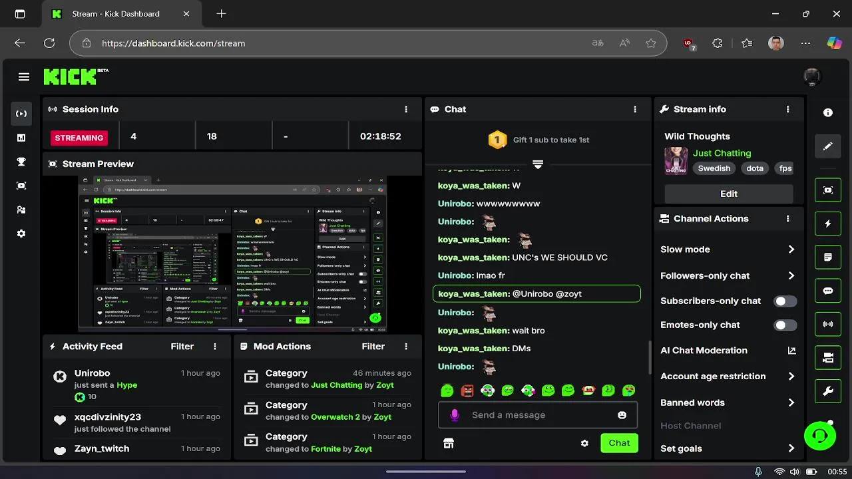
Task: Open the community users icon in left sidebar
Action: coord(21,210)
